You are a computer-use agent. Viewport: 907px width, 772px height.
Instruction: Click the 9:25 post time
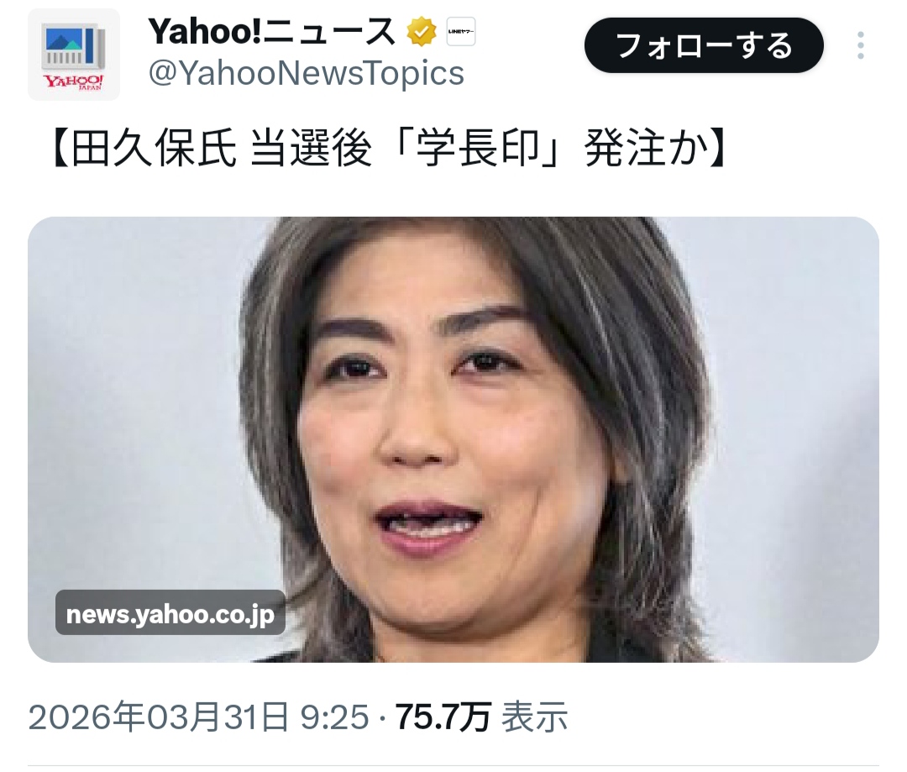pos(334,717)
